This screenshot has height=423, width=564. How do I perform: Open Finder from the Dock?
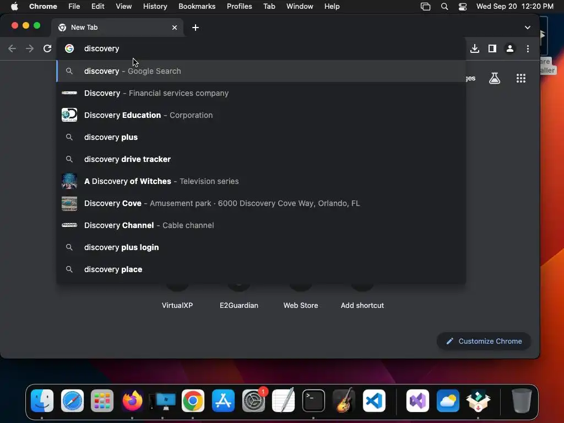pyautogui.click(x=42, y=401)
